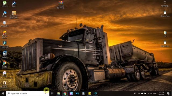
Task: Select the Wondershare Filmora9 shortcut
Action: coord(5,45)
